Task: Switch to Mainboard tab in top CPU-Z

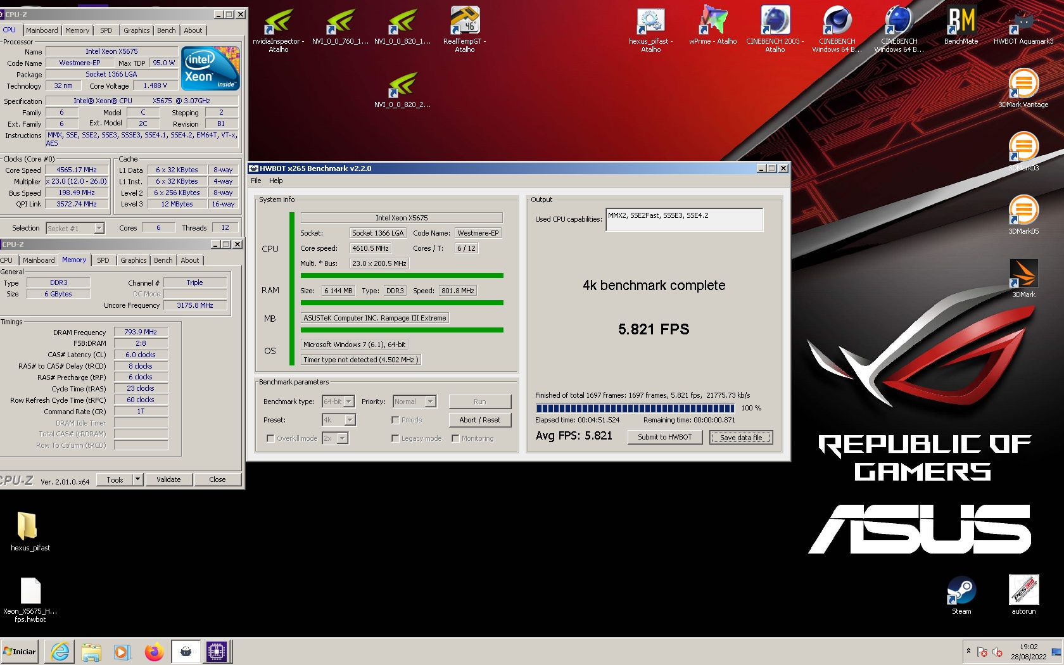Action: (42, 30)
